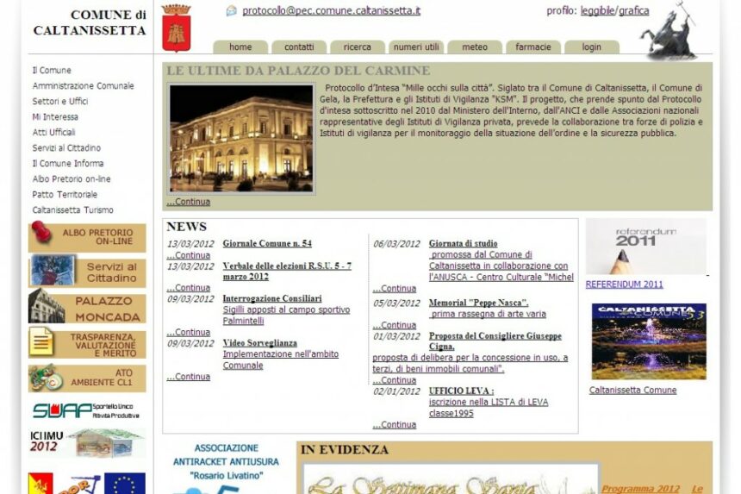Image resolution: width=741 pixels, height=494 pixels.
Task: Open the ICI IMU 2012 banner
Action: click(x=87, y=443)
